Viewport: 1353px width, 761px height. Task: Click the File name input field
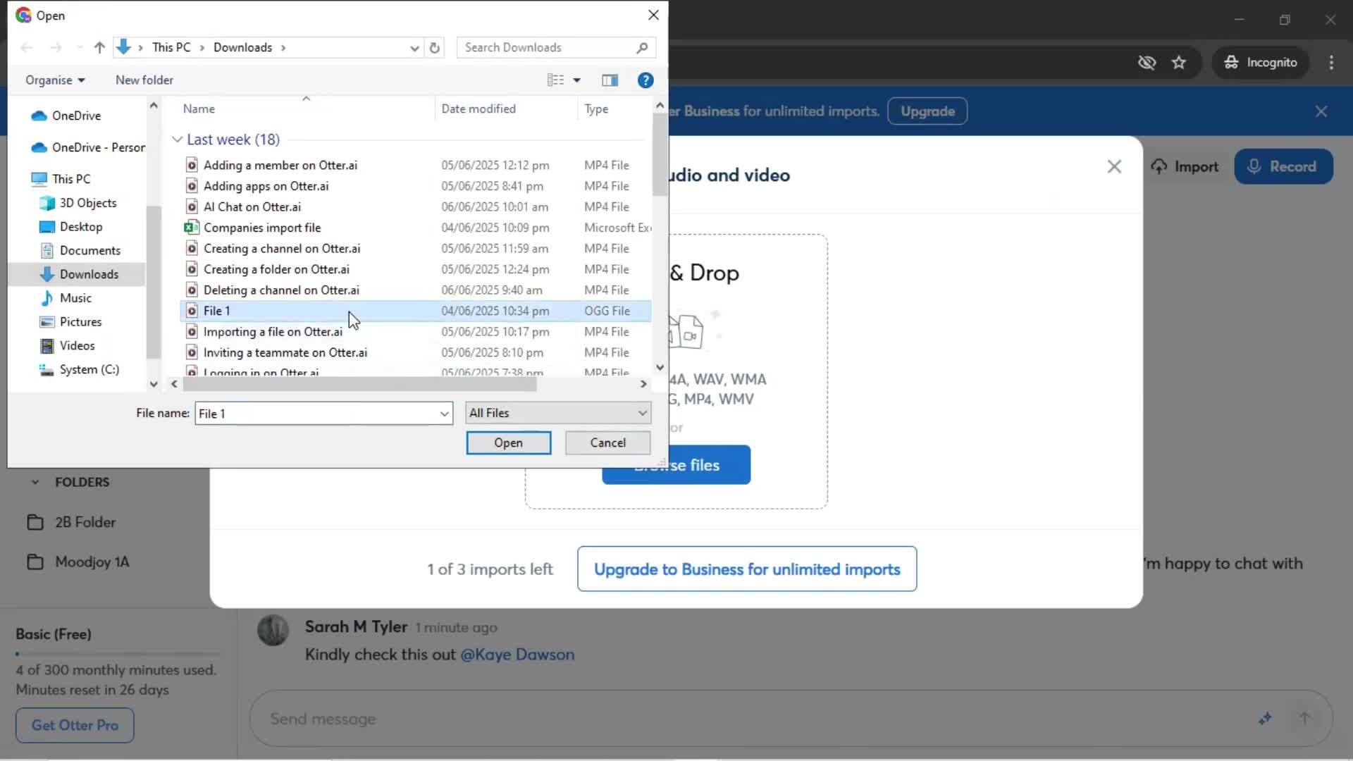pos(317,414)
